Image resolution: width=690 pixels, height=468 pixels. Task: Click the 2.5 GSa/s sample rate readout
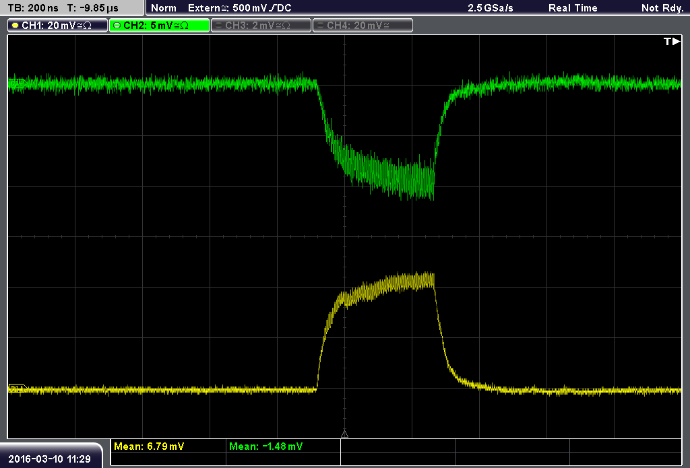tap(491, 8)
